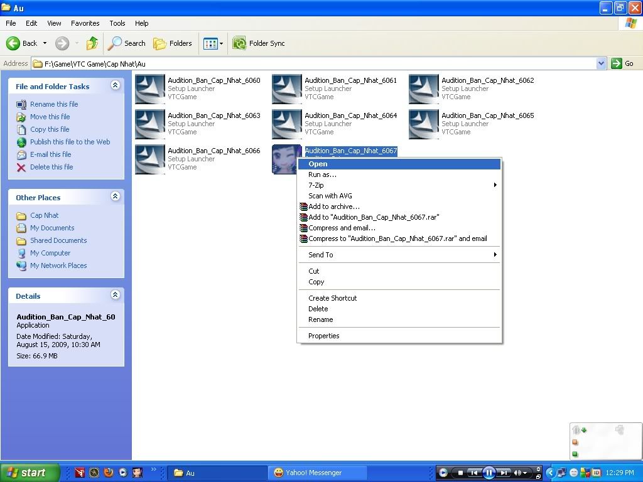Click the Windows start button
The width and height of the screenshot is (643, 482).
[30, 473]
